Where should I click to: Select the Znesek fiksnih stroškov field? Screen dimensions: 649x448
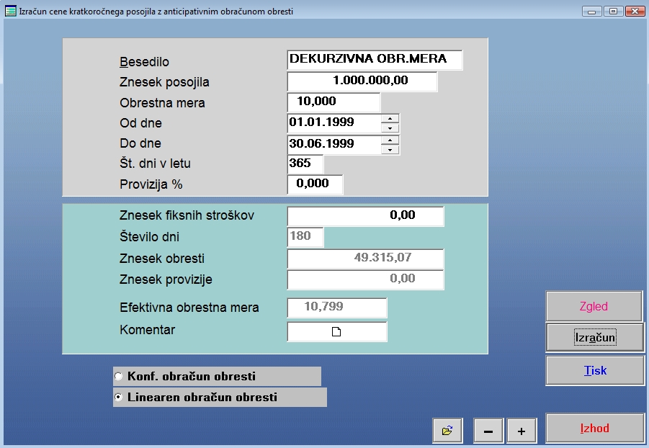(x=365, y=215)
